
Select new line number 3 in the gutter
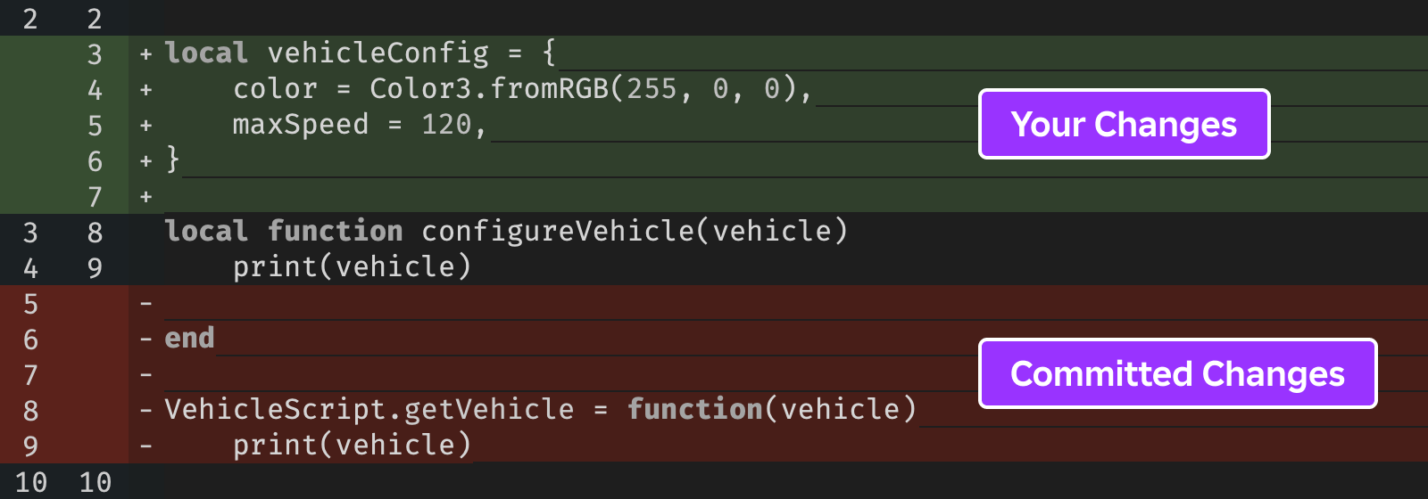[95, 54]
